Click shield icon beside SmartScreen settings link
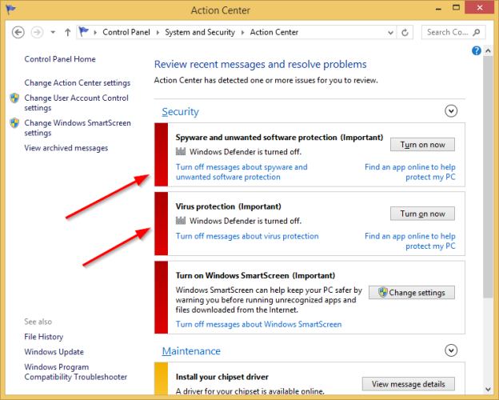The width and height of the screenshot is (499, 400). click(x=14, y=123)
